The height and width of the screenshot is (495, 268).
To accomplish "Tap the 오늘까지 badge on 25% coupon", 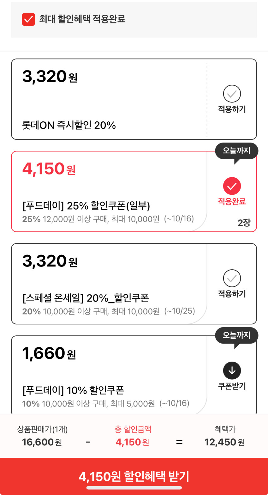I will [236, 151].
